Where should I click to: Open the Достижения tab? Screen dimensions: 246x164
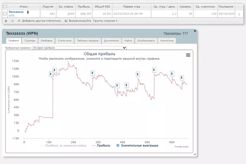(x=111, y=41)
